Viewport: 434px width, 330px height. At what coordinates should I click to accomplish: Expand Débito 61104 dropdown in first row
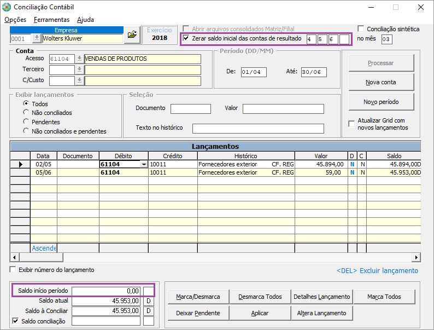[x=144, y=164]
